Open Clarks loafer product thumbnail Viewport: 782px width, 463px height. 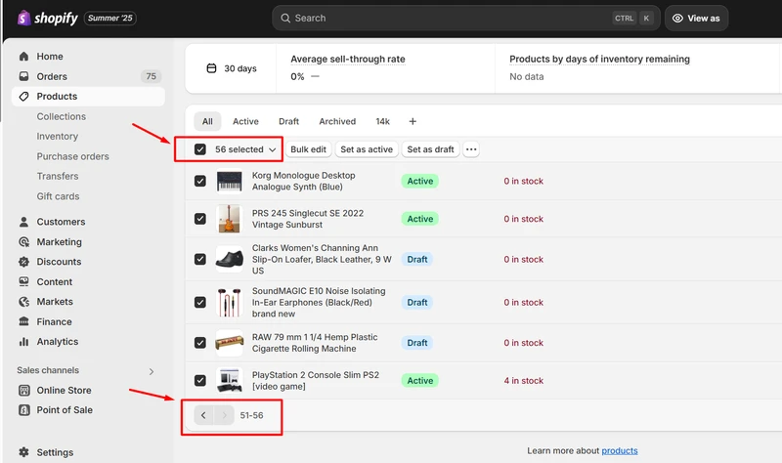point(229,259)
